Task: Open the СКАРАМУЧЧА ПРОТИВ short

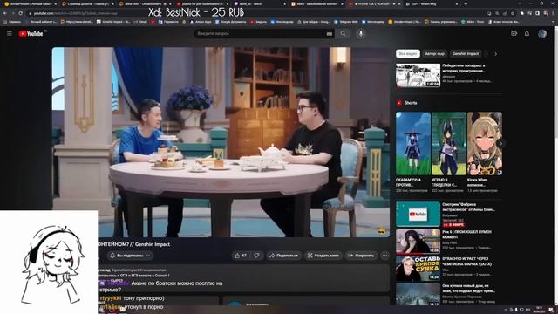Action: click(x=412, y=143)
